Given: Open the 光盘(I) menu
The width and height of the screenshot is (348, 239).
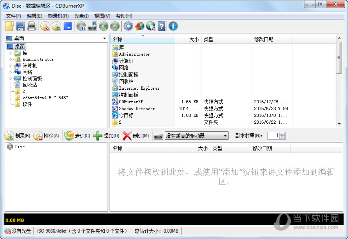Looking at the screenshot, I should (x=82, y=16).
